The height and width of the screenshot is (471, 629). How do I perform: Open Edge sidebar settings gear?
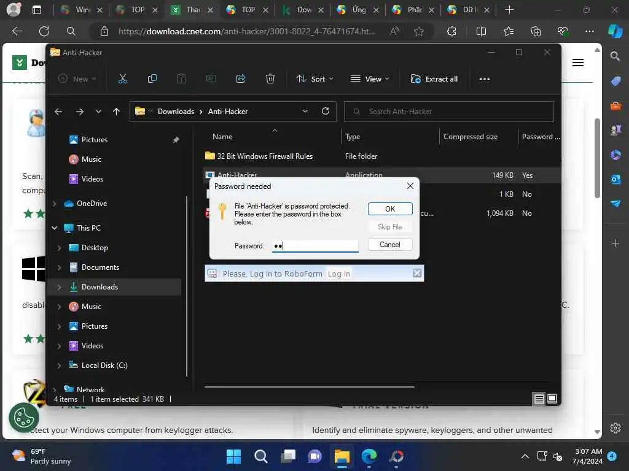click(615, 427)
